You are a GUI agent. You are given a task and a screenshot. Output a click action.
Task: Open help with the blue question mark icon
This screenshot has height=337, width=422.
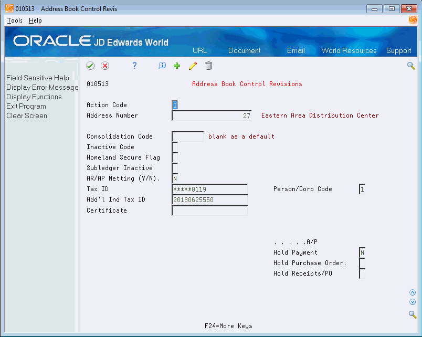pos(134,66)
